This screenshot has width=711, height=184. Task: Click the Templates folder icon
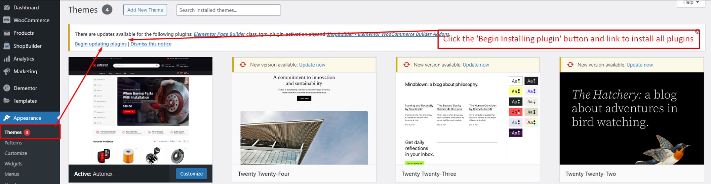tap(7, 100)
